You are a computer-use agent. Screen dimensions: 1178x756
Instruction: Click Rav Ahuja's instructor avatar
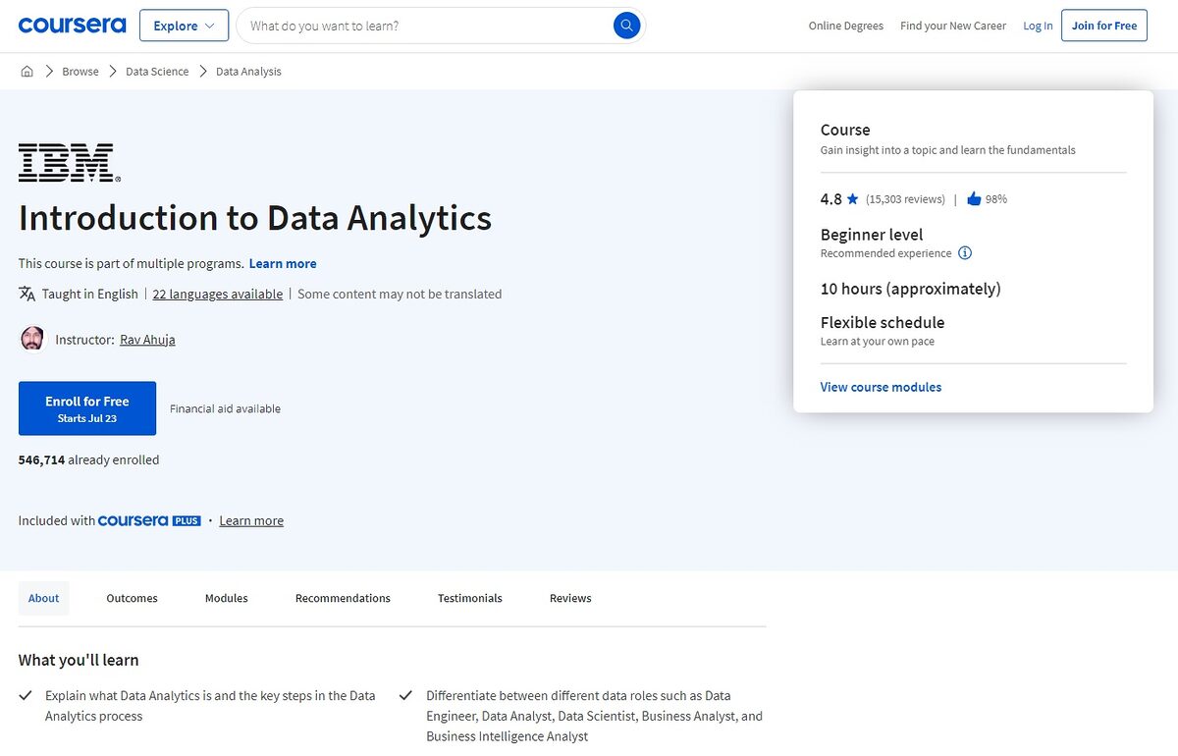click(x=32, y=339)
